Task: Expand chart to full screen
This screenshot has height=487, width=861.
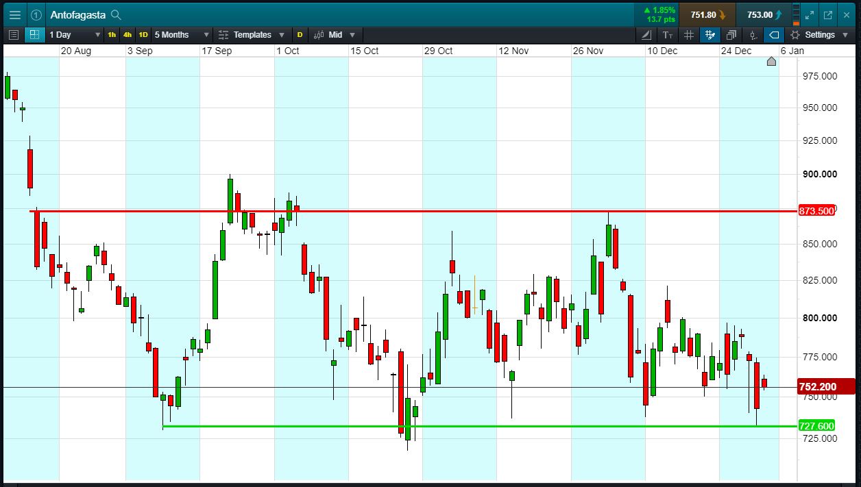Action: (x=810, y=14)
